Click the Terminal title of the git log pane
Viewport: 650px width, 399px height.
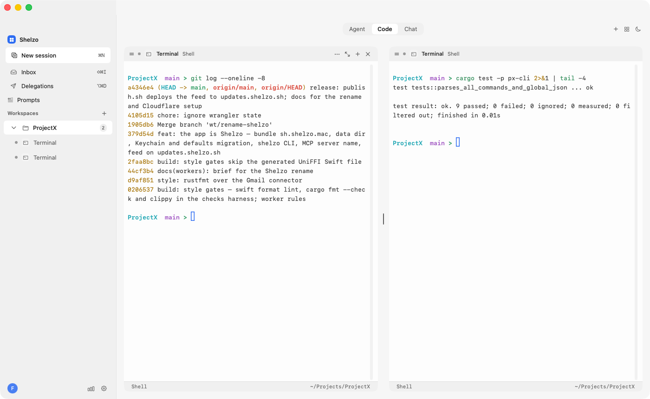(x=168, y=54)
